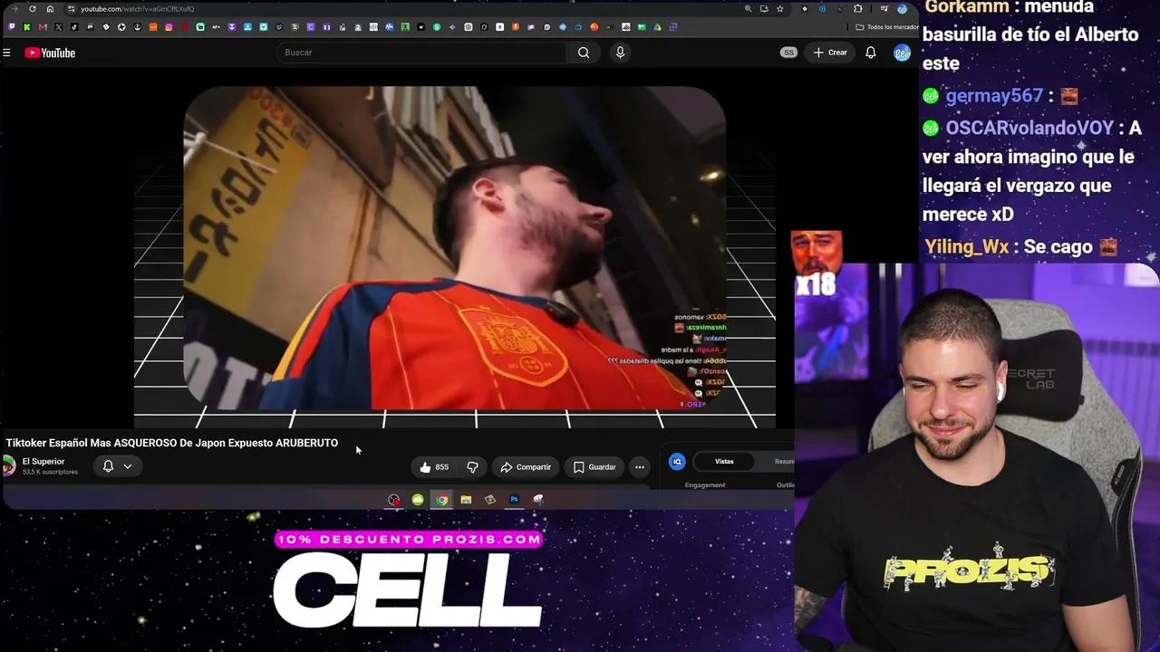Open File Explorer from the taskbar
Screen dimensions: 1160x652
pos(466,500)
